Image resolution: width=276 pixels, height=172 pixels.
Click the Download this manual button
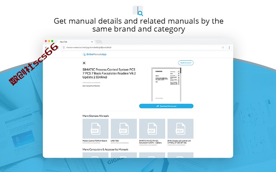point(166,106)
